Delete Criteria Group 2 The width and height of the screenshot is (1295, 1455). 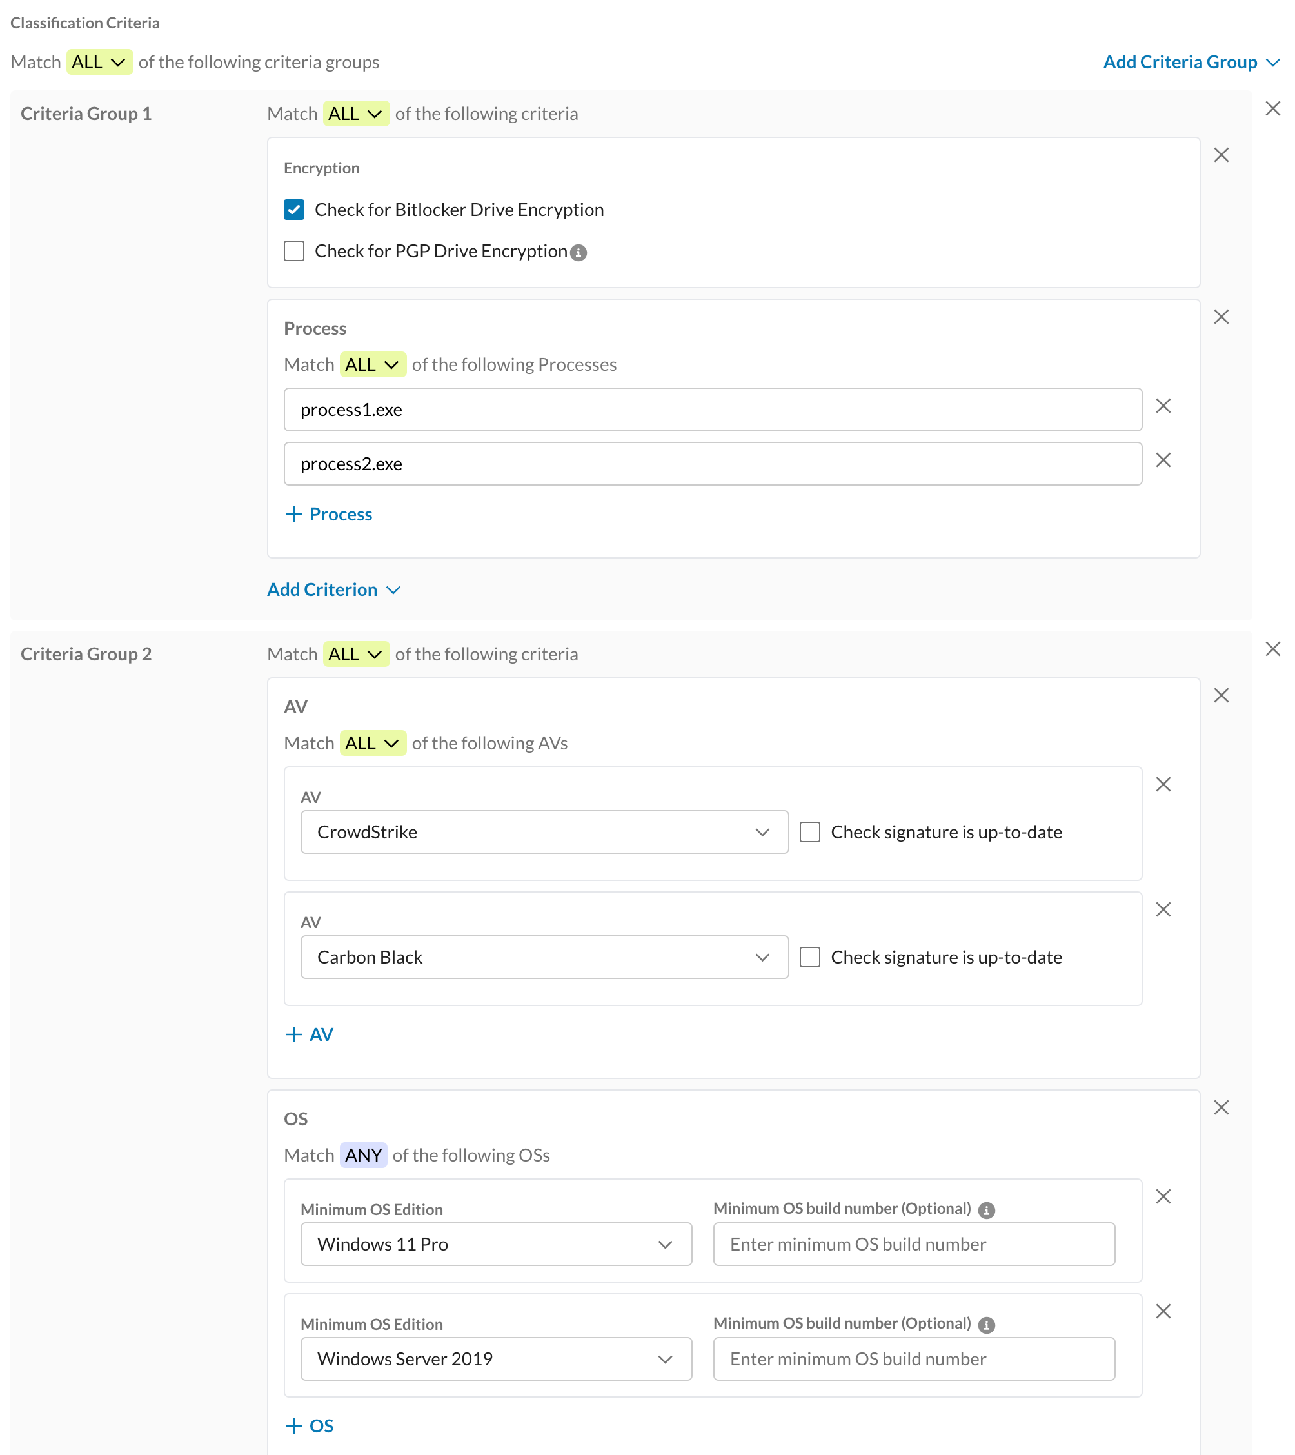pyautogui.click(x=1274, y=648)
